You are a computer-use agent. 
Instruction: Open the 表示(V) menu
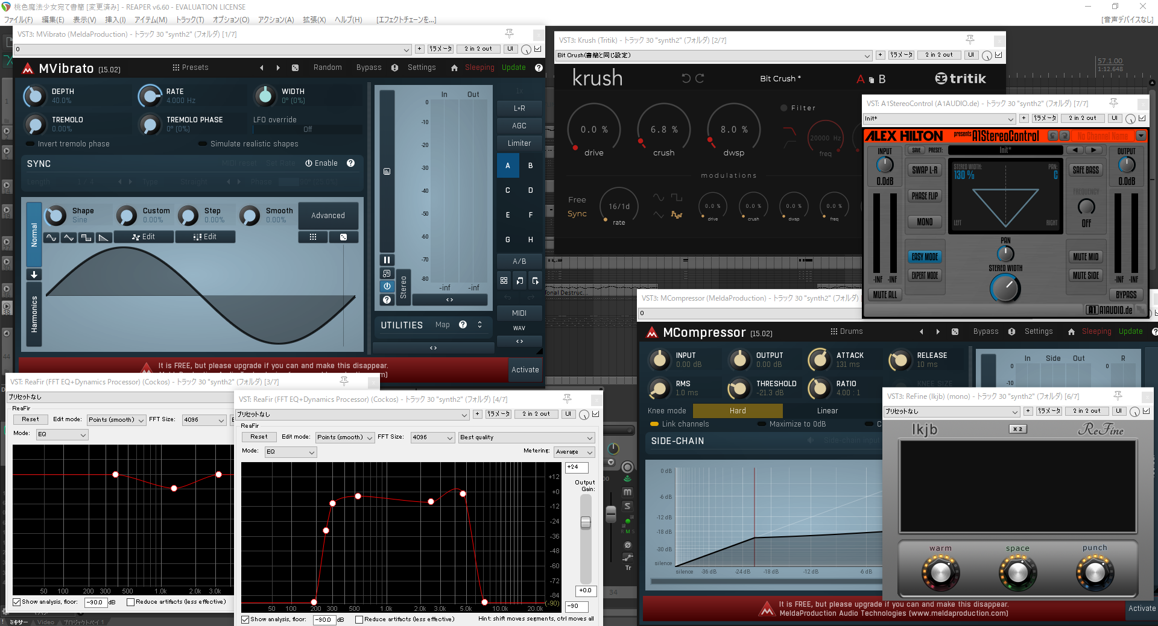click(x=84, y=20)
